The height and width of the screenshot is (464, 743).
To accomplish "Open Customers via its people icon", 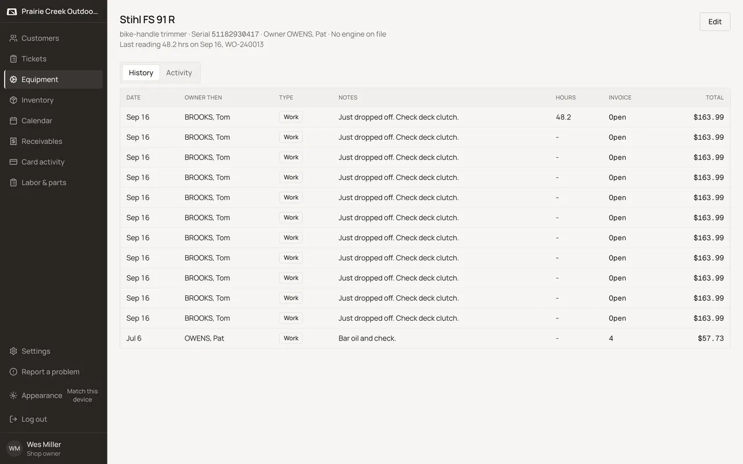I will point(13,38).
